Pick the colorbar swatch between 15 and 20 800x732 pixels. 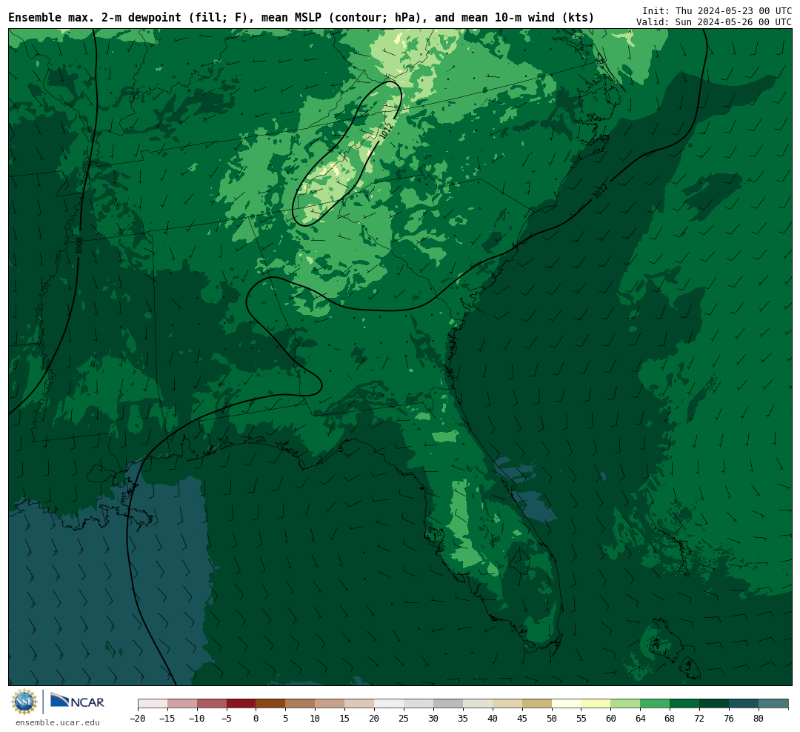(x=360, y=704)
